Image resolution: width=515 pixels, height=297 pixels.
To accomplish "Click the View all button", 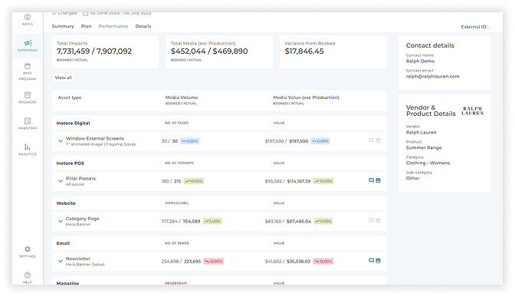I will (x=64, y=78).
